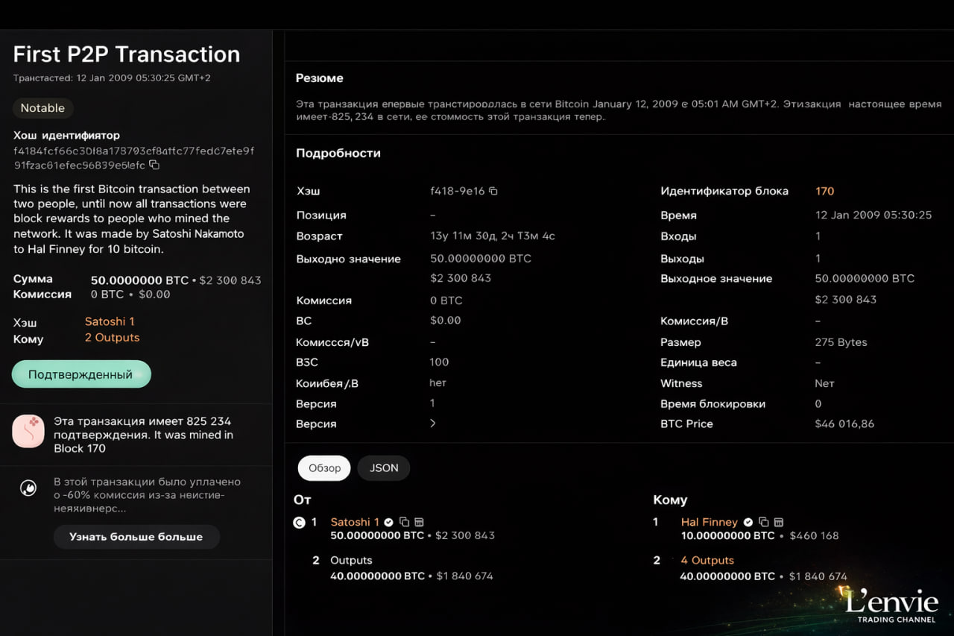Click the coin icon beside input 1
The width and height of the screenshot is (954, 636).
(x=299, y=523)
